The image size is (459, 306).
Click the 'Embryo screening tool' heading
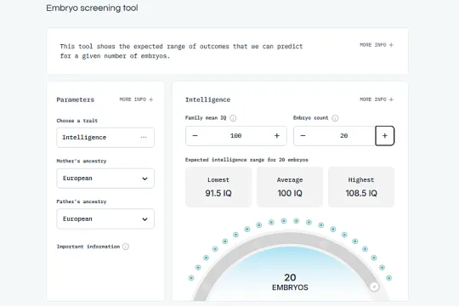point(92,8)
